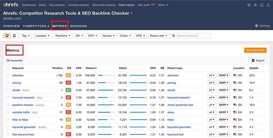273x138 pixels.
Task: Open the notifications bell icon
Action: point(255,5)
